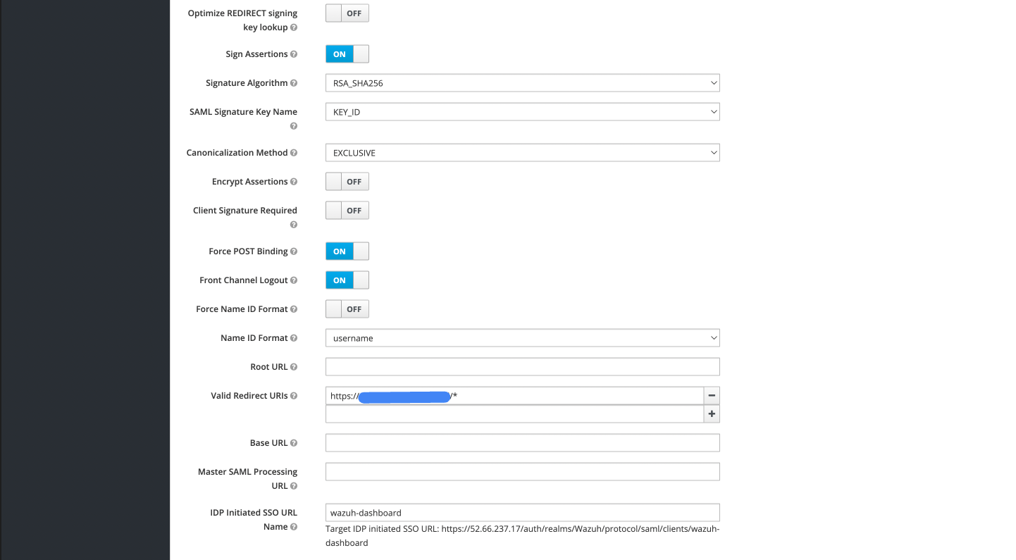Add a redirect URI with plus button
Image resolution: width=1016 pixels, height=560 pixels.
[712, 414]
